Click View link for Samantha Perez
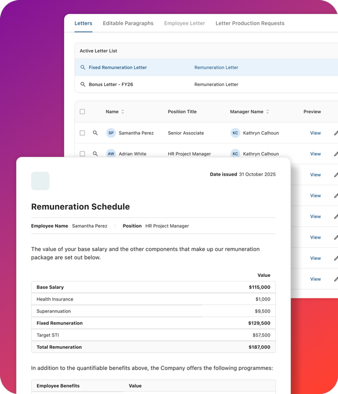 click(x=315, y=133)
